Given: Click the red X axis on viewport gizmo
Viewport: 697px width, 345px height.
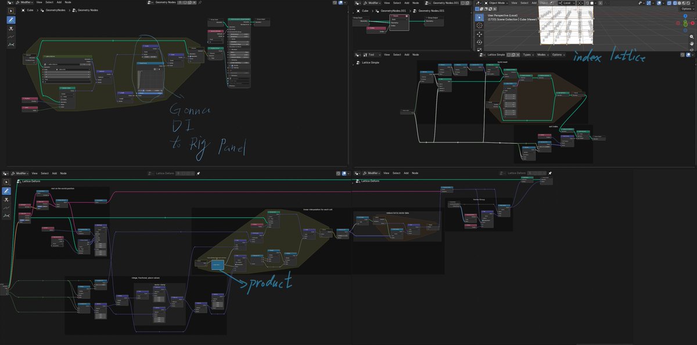Looking at the screenshot, I should (692, 23).
